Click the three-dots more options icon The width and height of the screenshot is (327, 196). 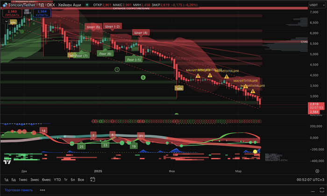click(43, 190)
